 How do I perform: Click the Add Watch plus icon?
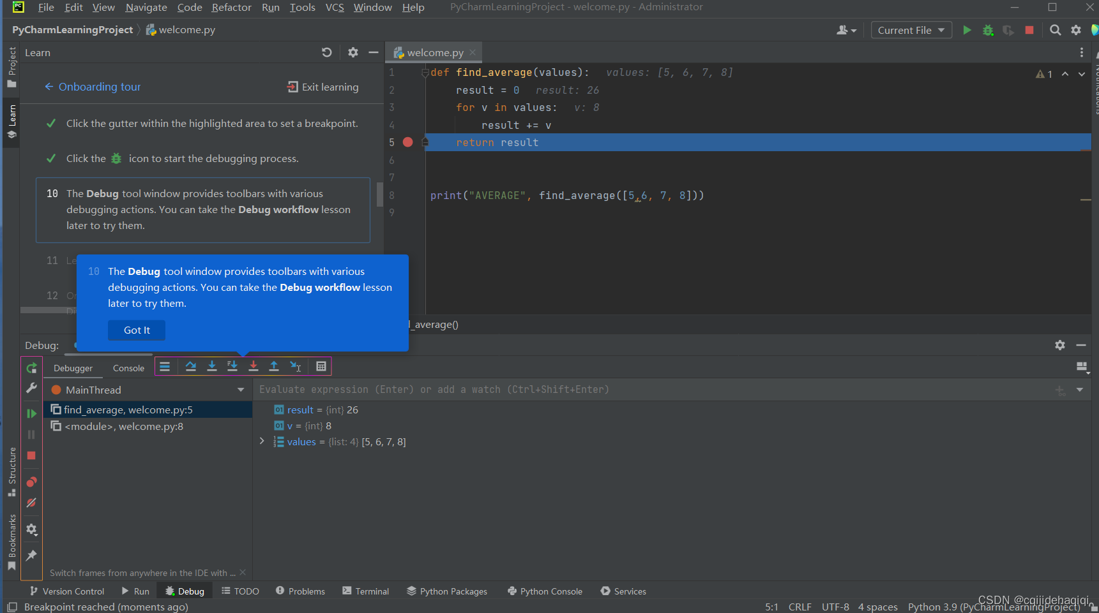(1060, 390)
